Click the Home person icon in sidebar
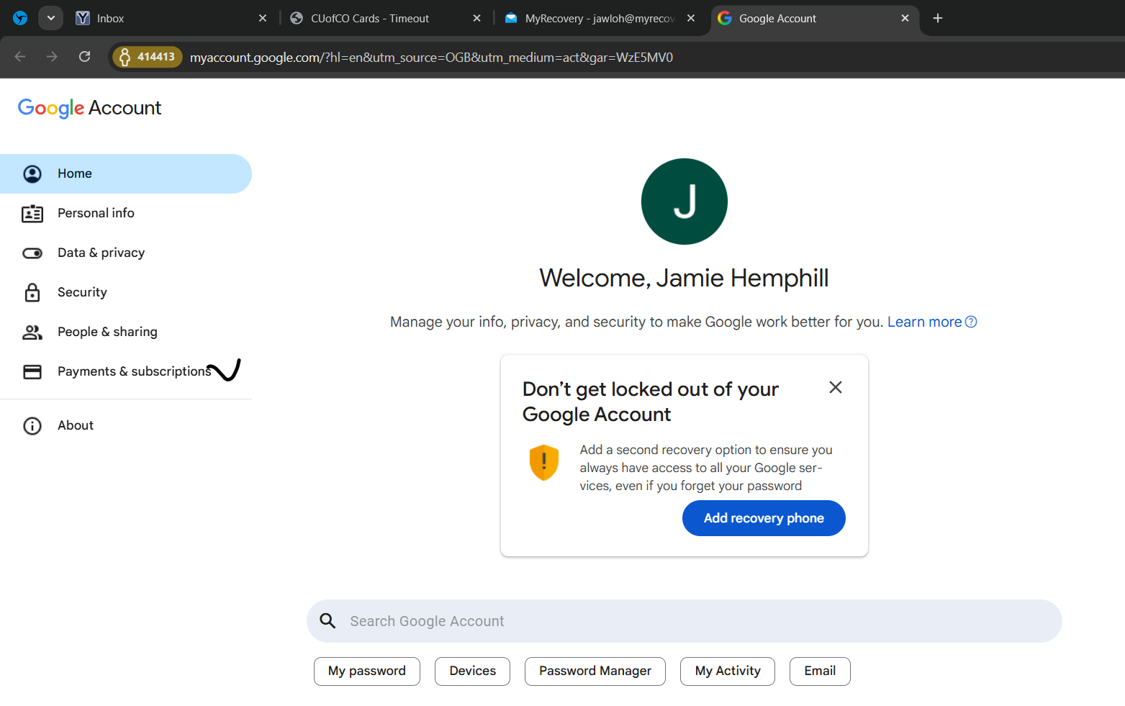 [x=32, y=173]
